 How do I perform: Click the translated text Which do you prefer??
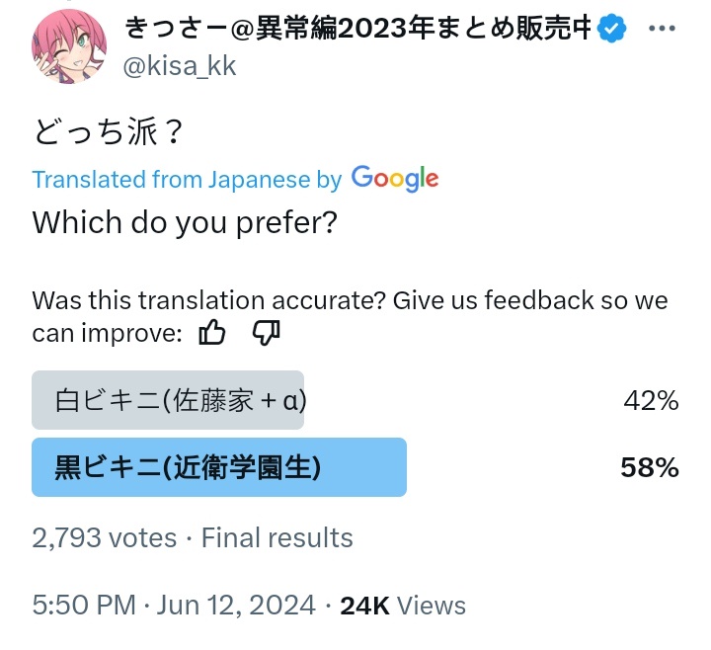(x=185, y=222)
